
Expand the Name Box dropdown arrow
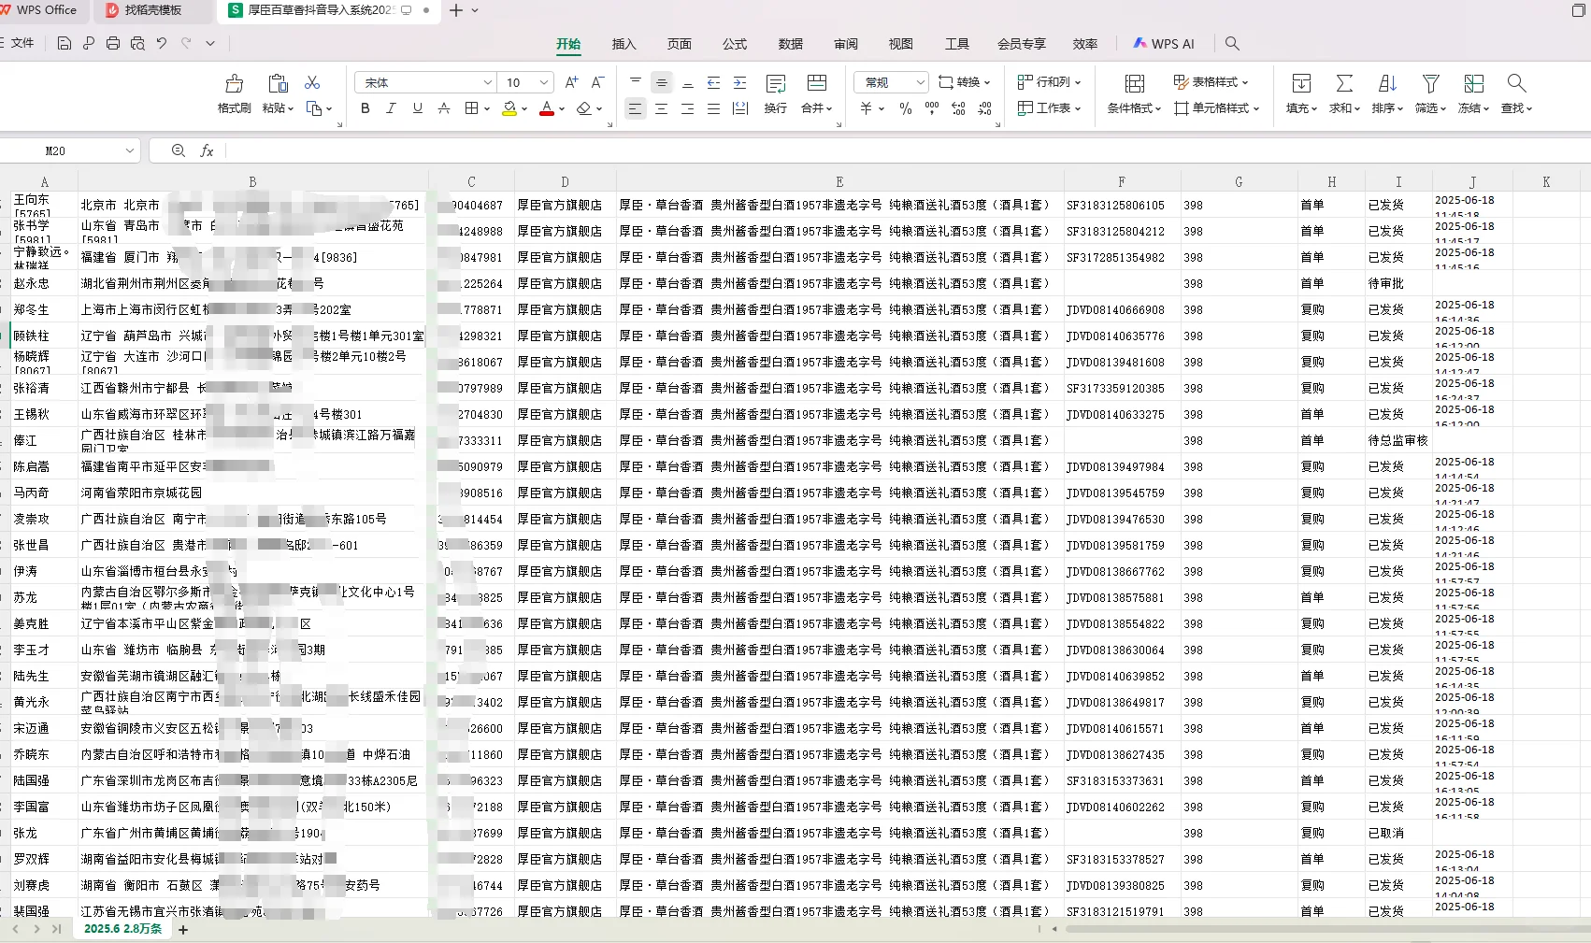click(x=130, y=150)
